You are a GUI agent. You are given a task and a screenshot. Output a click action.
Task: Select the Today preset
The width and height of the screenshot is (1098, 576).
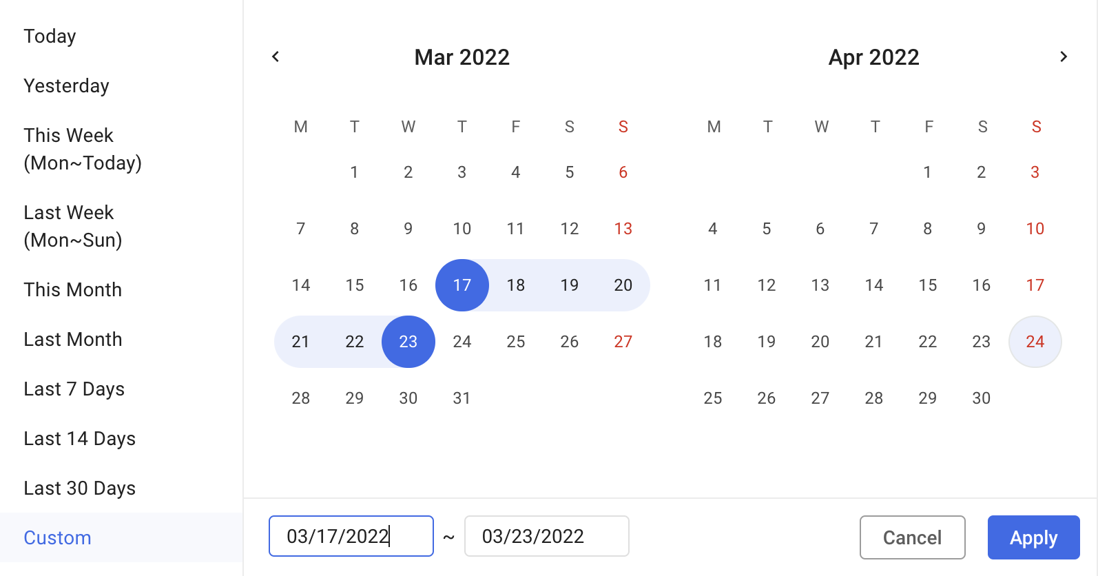coord(50,36)
